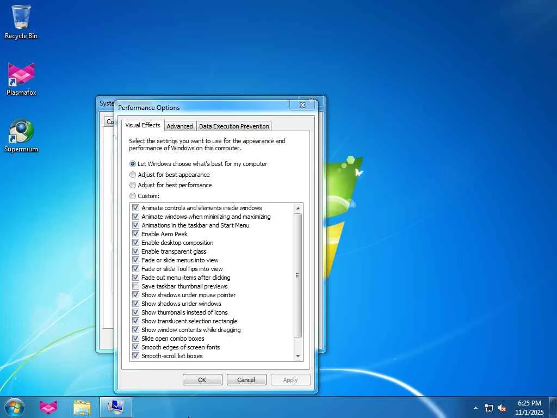This screenshot has width=557, height=418.
Task: Close the Performance Options dialog
Action: [302, 105]
